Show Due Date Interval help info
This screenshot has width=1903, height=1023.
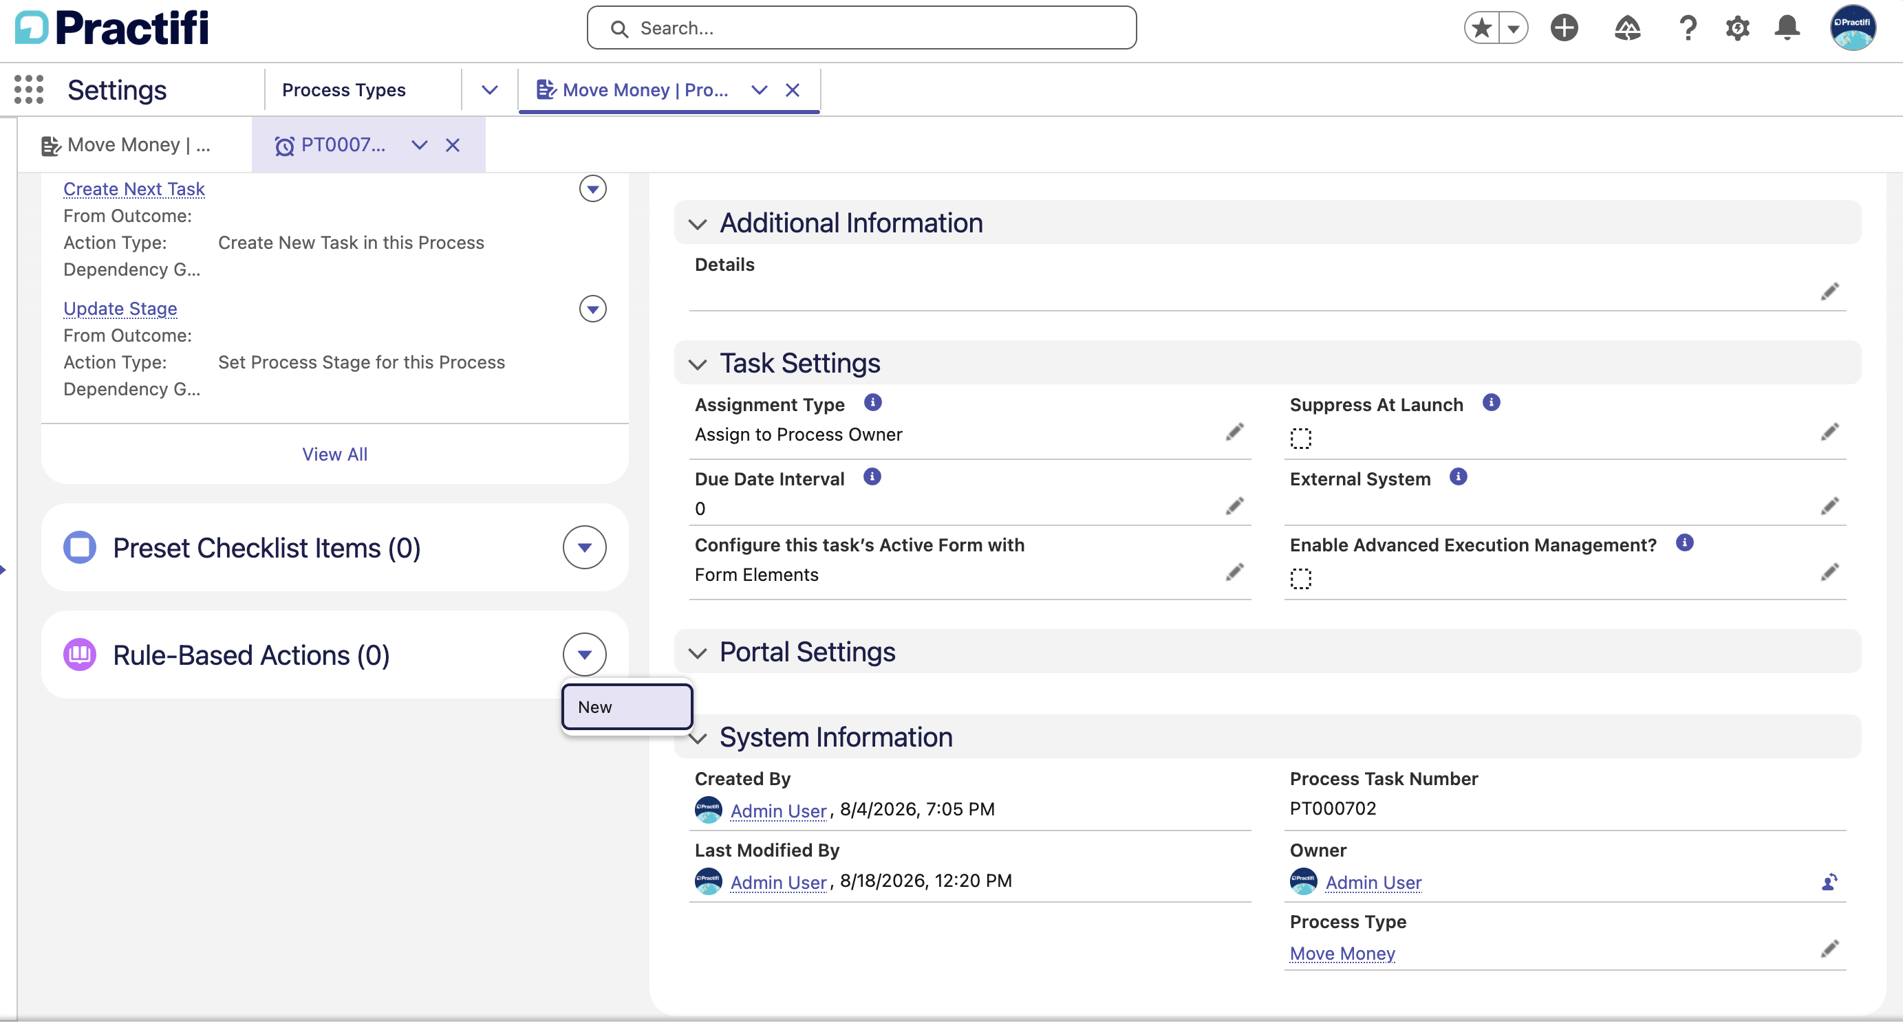click(x=872, y=477)
